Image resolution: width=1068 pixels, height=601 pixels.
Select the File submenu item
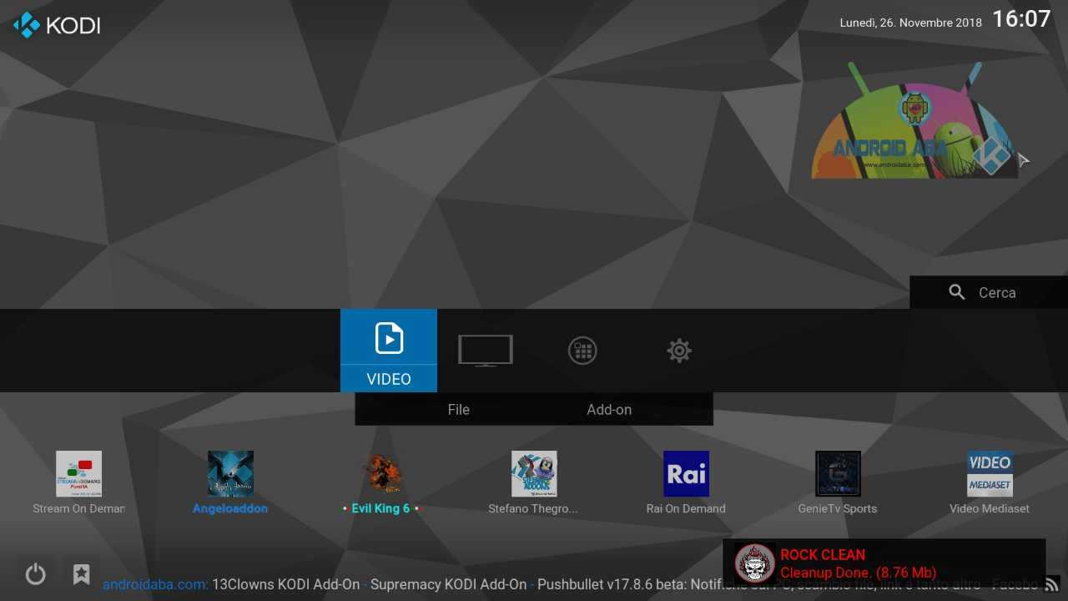[458, 410]
